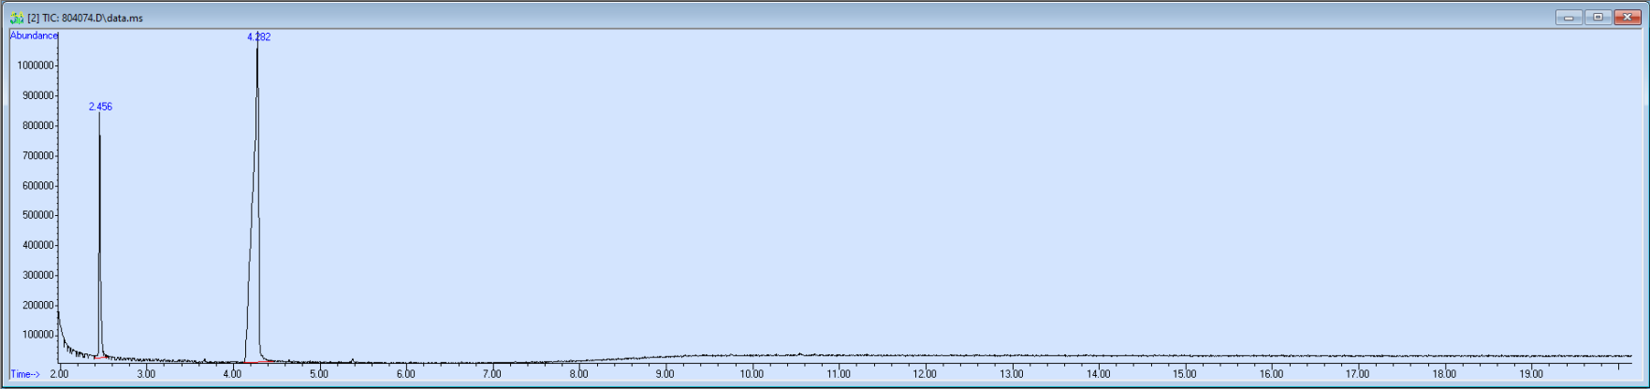Click the 500000 abundance tick label
Image resolution: width=1650 pixels, height=389 pixels.
(x=38, y=215)
